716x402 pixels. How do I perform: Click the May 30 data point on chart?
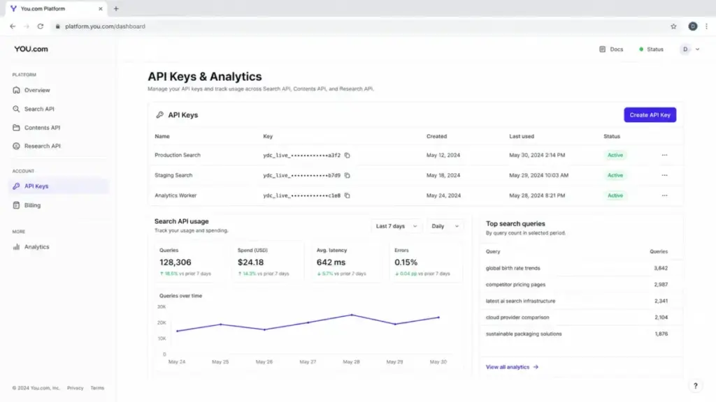[x=439, y=318]
